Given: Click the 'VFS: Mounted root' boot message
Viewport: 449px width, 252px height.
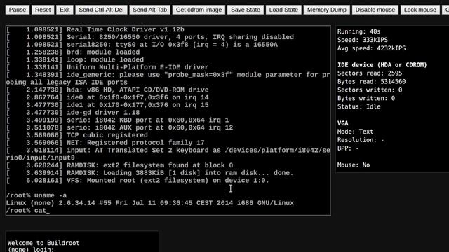Looking at the screenshot, I should [138, 181].
